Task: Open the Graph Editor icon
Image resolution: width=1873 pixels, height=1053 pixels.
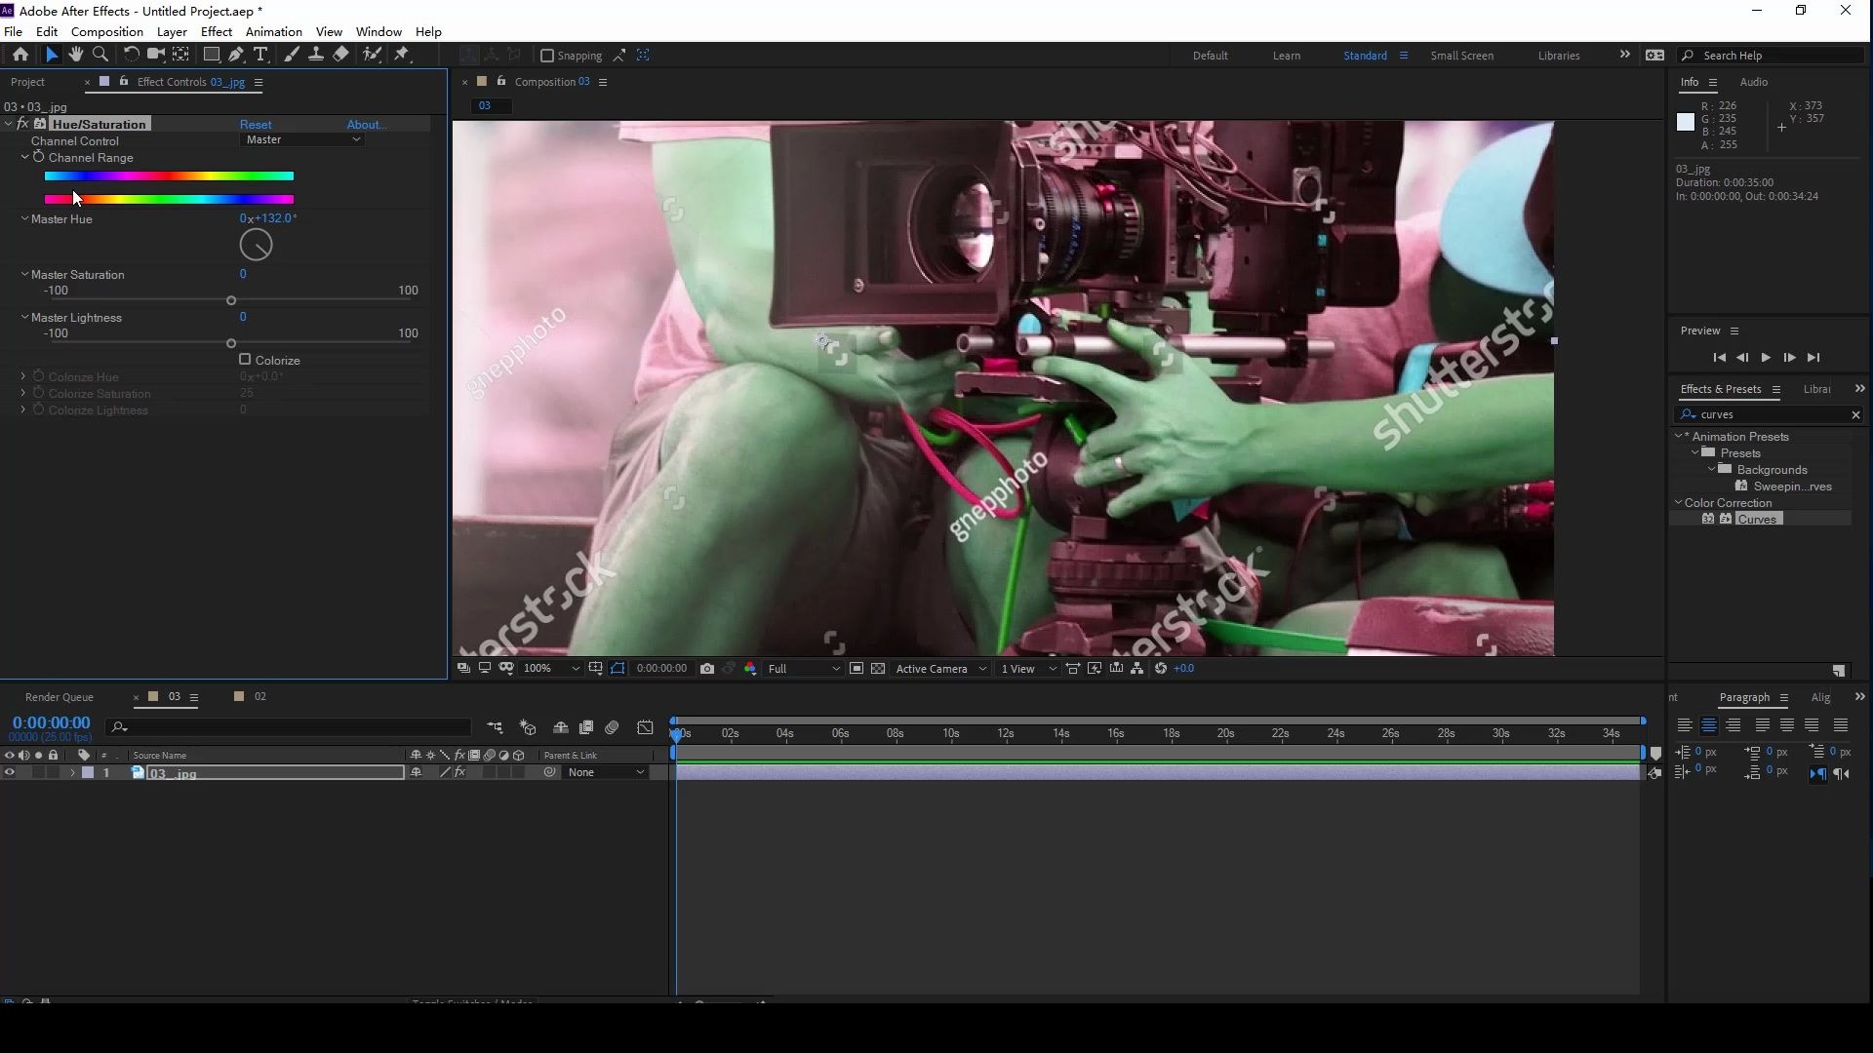Action: [645, 727]
